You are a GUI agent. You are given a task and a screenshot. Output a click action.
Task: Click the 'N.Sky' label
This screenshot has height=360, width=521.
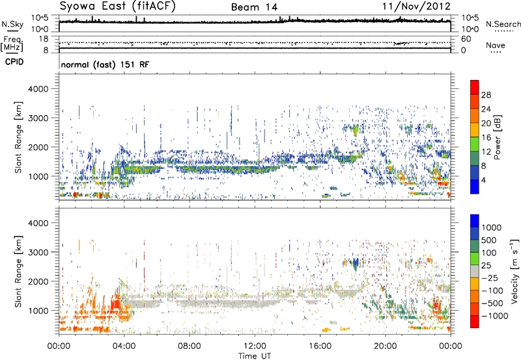click(12, 24)
